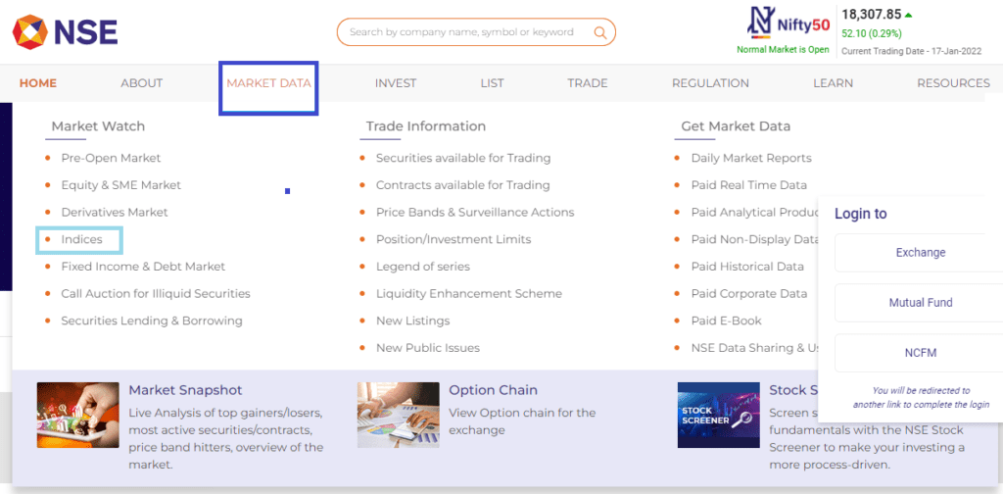The image size is (1003, 494).
Task: Open the REGULATION menu
Action: [710, 83]
